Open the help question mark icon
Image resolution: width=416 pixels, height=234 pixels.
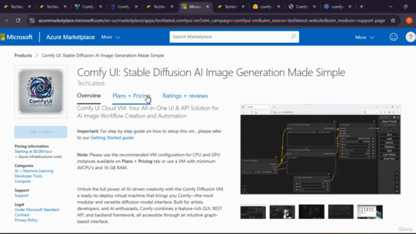click(x=410, y=37)
